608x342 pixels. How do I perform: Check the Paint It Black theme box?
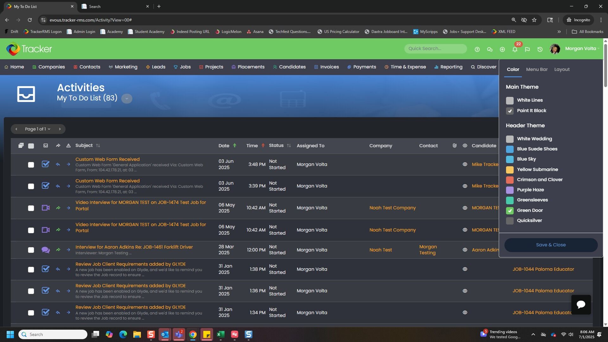pyautogui.click(x=510, y=111)
